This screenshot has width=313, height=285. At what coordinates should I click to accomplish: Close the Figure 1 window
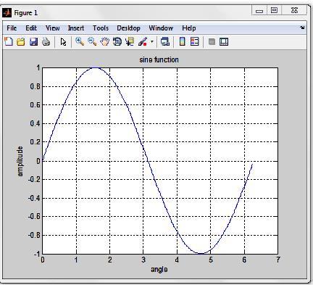pyautogui.click(x=294, y=10)
